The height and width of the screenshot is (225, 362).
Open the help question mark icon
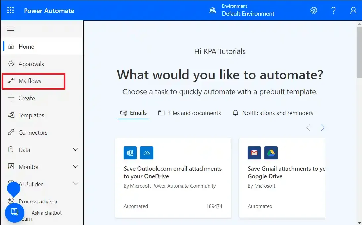[333, 10]
